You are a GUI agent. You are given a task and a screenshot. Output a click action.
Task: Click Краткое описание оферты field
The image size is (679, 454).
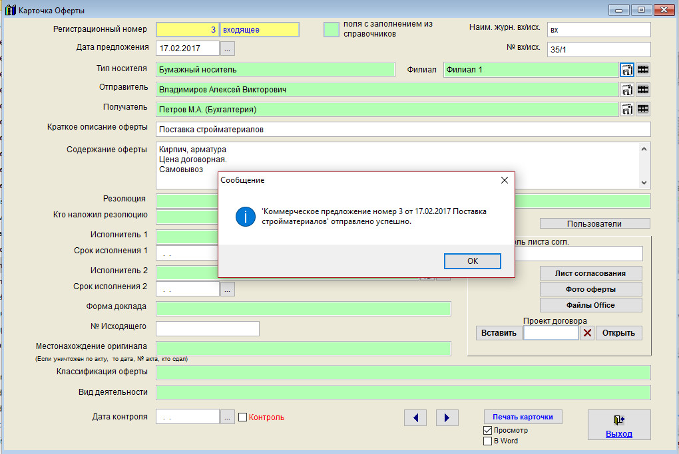[403, 129]
